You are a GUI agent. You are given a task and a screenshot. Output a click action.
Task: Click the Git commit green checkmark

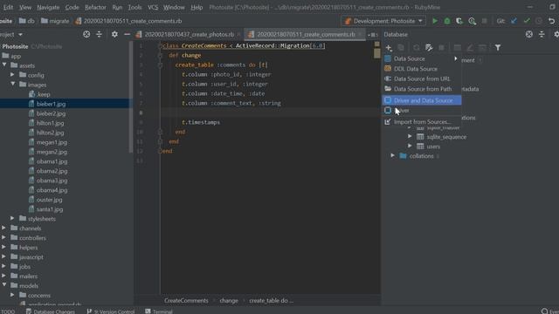[x=527, y=21]
